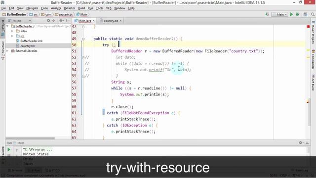
Task: Open the VCS menu
Action: click(x=109, y=8)
